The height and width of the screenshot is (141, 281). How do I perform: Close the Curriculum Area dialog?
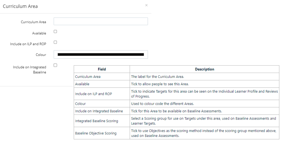[x=146, y=5]
